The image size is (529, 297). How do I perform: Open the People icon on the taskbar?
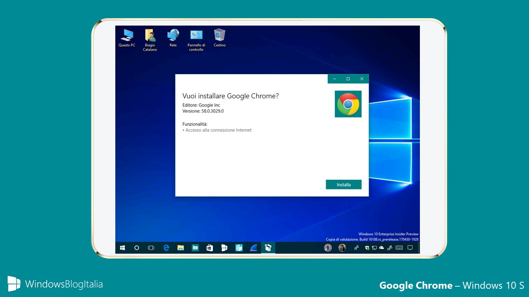click(x=356, y=248)
